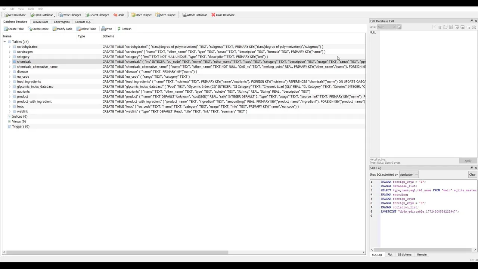Click the Schema column header
Screen dimensions: 478x269
233,36
